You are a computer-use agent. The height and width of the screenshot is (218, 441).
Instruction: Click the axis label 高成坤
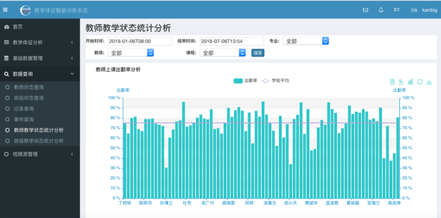coord(394,203)
